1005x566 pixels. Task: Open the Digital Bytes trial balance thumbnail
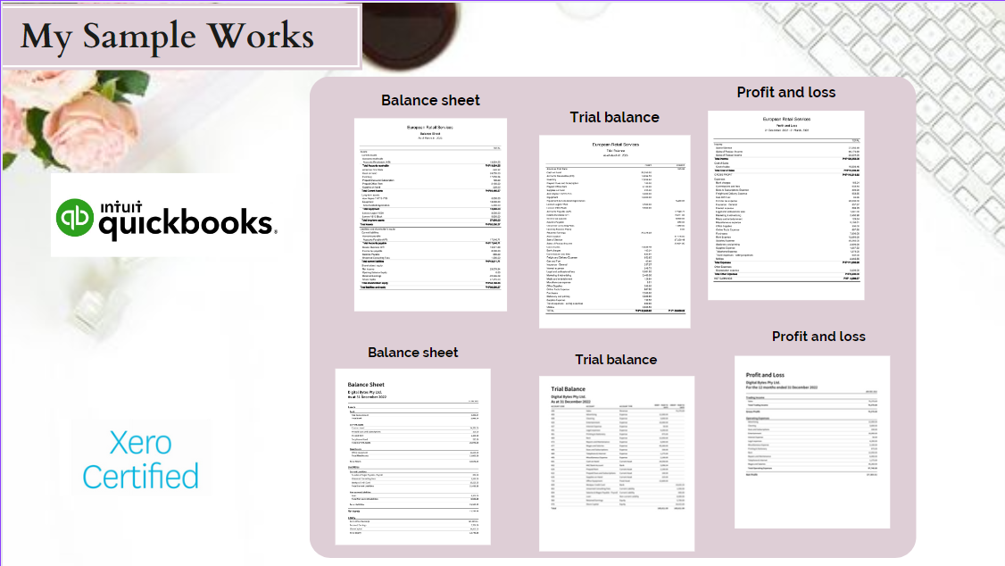click(617, 463)
